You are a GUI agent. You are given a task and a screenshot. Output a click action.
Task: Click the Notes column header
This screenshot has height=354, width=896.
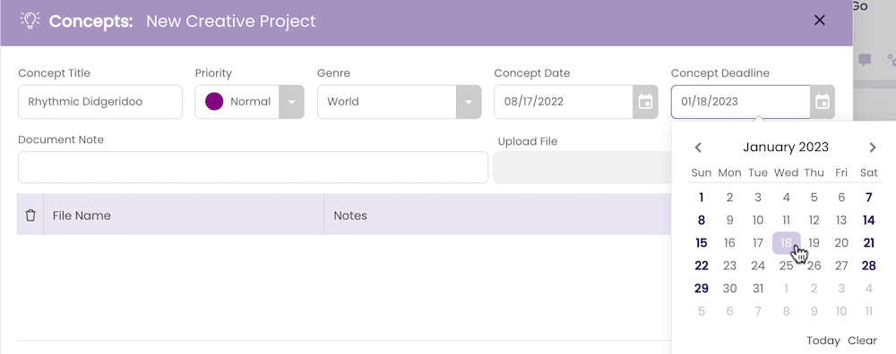pyautogui.click(x=350, y=215)
